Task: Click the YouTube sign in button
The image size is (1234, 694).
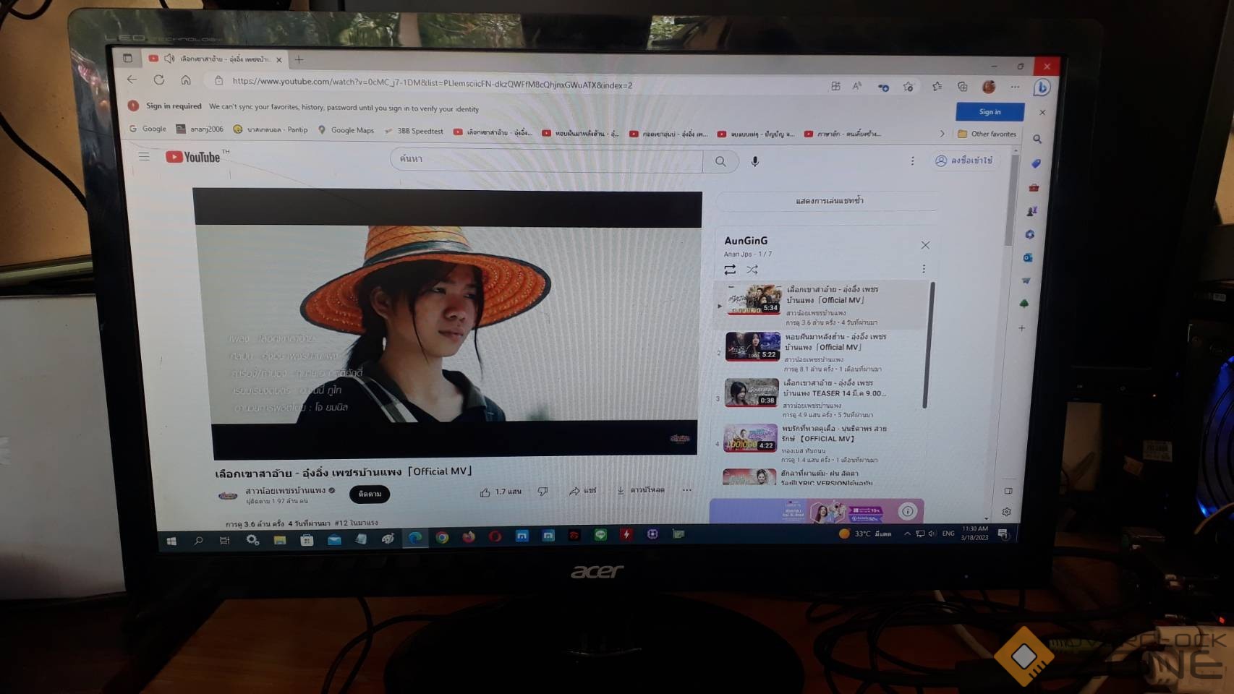Action: (963, 160)
